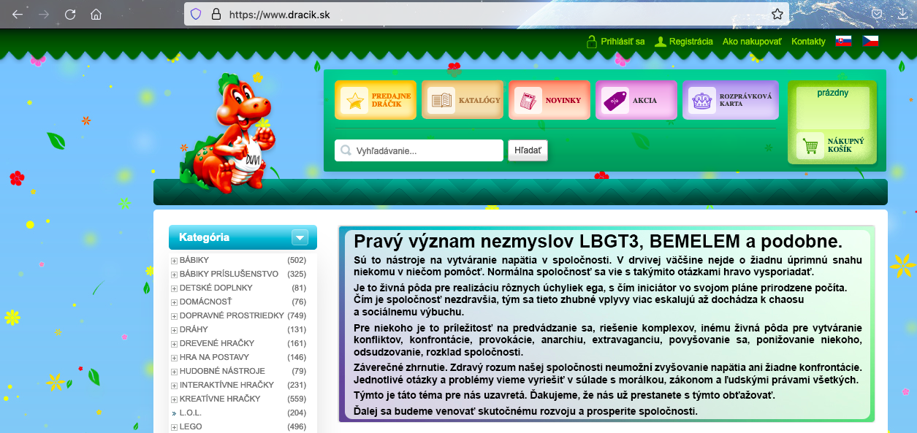The image size is (917, 433).
Task: Go back with the browser back arrow
Action: [18, 14]
